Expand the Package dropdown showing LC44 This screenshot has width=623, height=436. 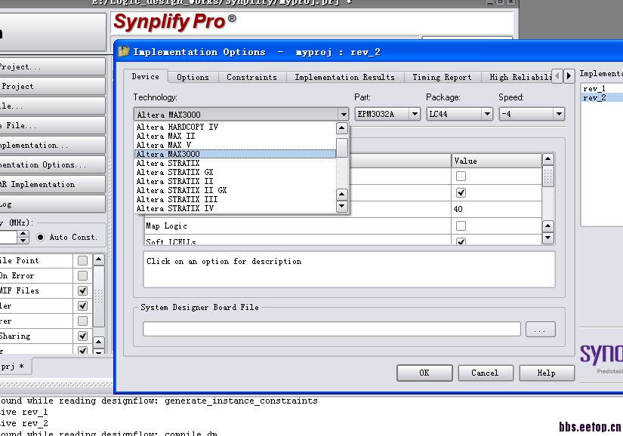[459, 114]
